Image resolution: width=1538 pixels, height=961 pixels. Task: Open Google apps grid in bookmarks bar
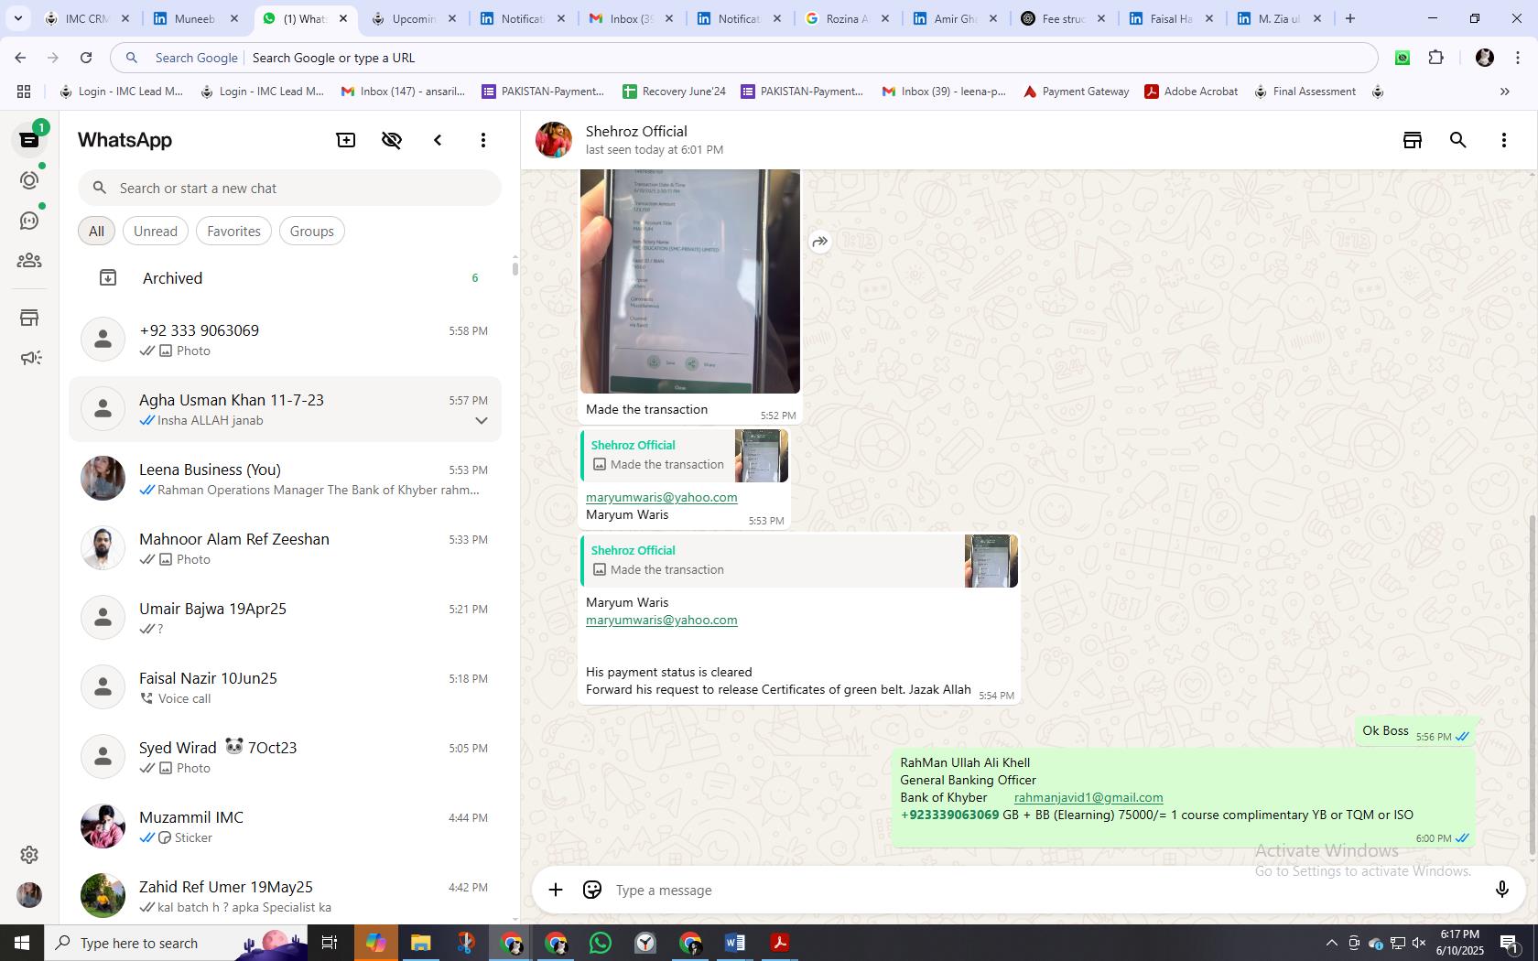(x=24, y=92)
